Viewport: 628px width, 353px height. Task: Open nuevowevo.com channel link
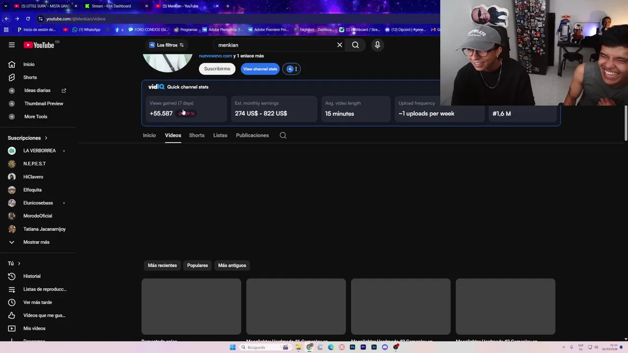click(x=215, y=56)
